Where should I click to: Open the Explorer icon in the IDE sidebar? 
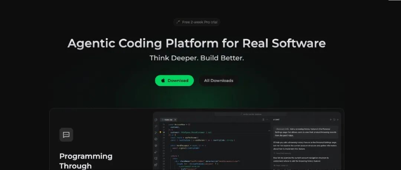pyautogui.click(x=156, y=120)
